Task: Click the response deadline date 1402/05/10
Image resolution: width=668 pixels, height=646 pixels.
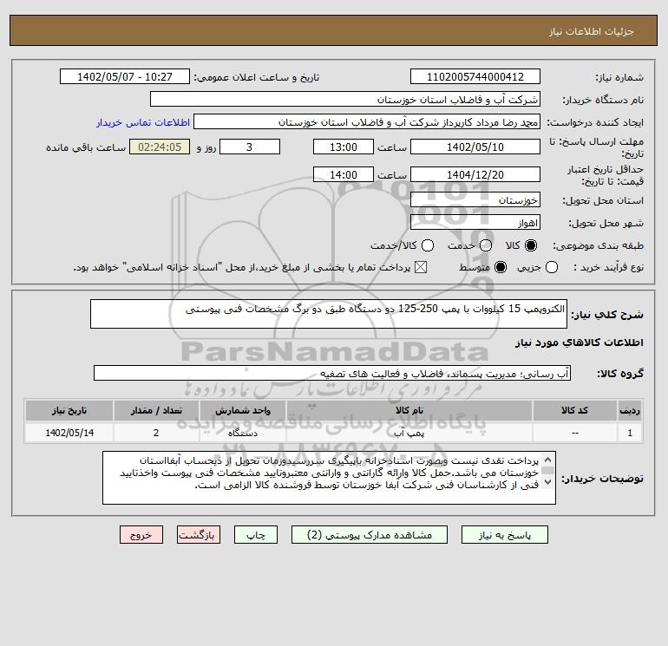Action: pos(475,147)
